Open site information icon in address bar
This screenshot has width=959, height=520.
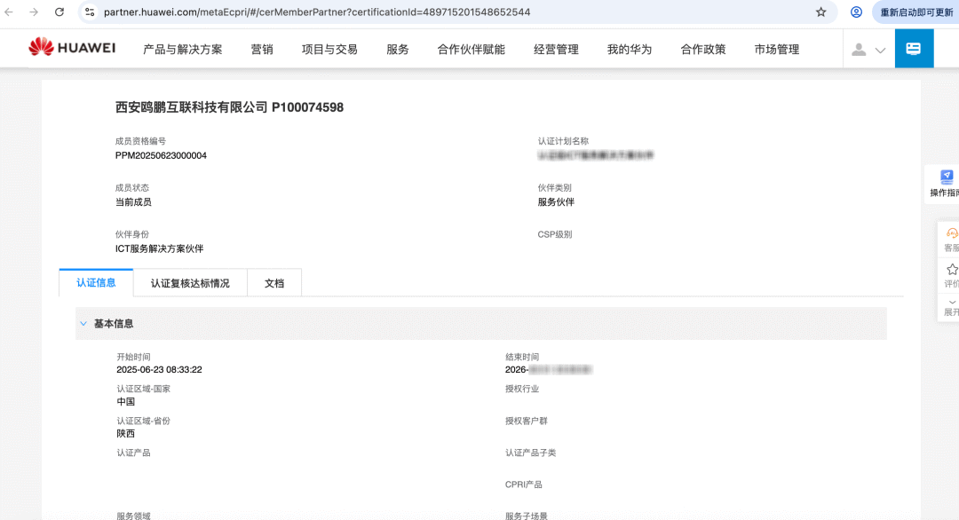[90, 12]
